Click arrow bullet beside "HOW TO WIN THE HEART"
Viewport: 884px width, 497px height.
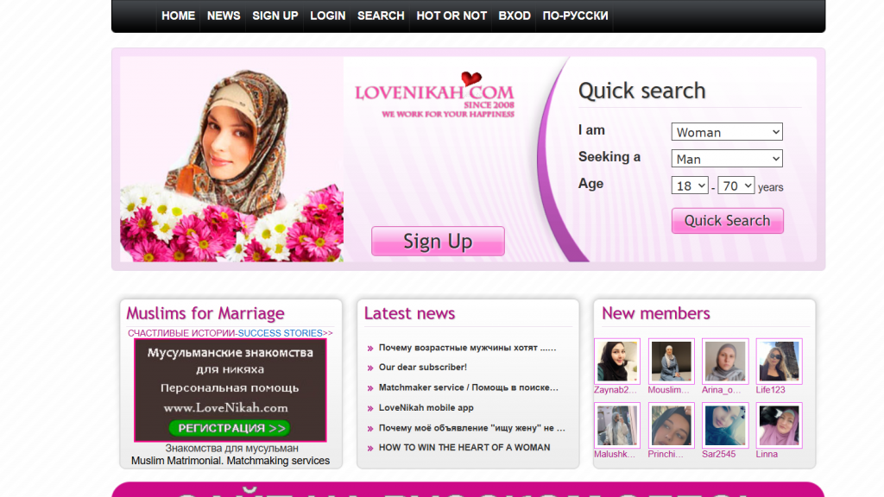pyautogui.click(x=370, y=449)
